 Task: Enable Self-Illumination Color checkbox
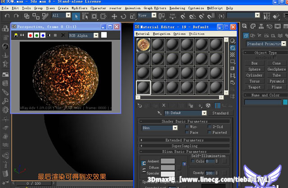(193, 161)
